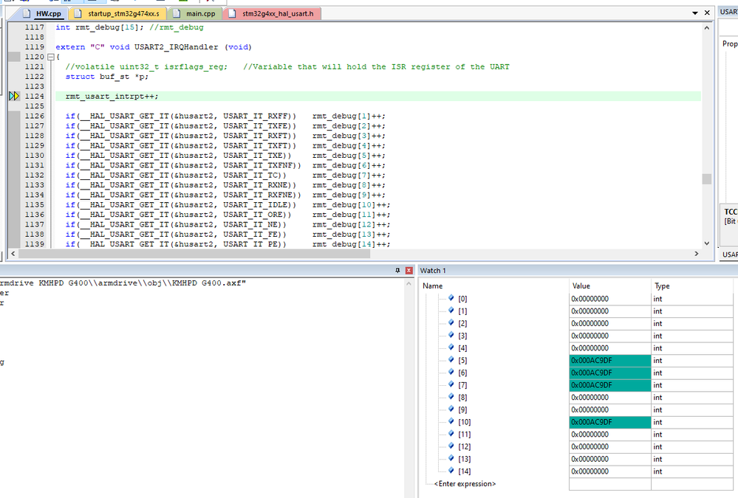The height and width of the screenshot is (498, 738).
Task: Click the variable icon beside watch element [9]
Action: click(x=451, y=409)
